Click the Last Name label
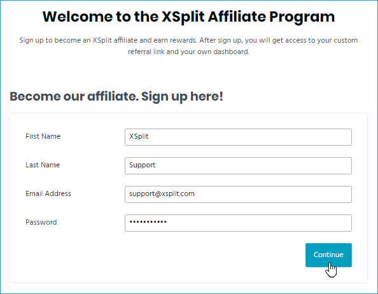This screenshot has height=294, width=378. tap(43, 165)
